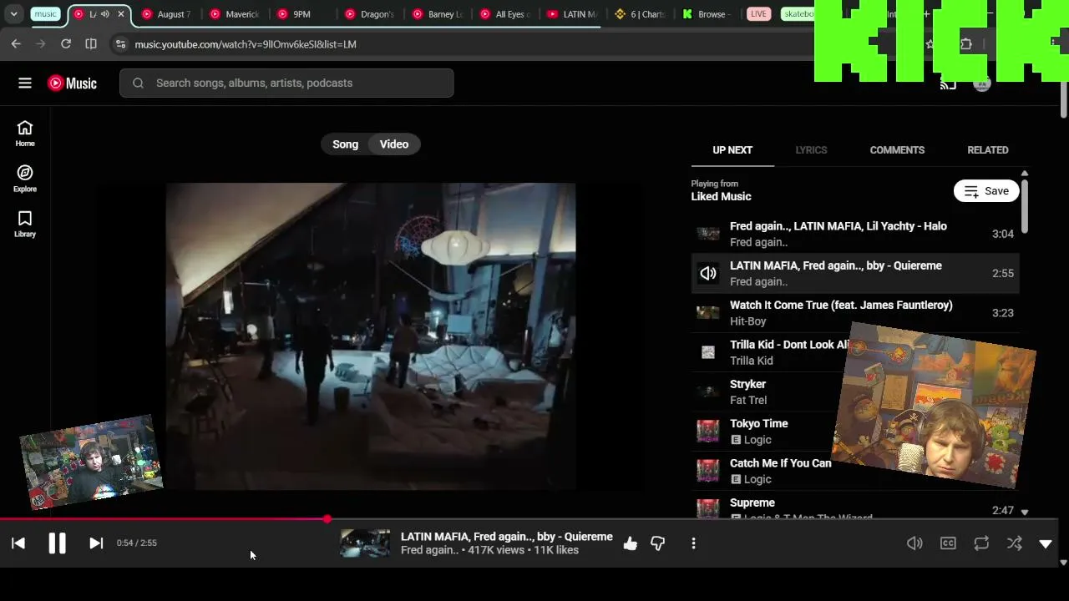Click the Watch It Come True thumbnail

(x=708, y=313)
